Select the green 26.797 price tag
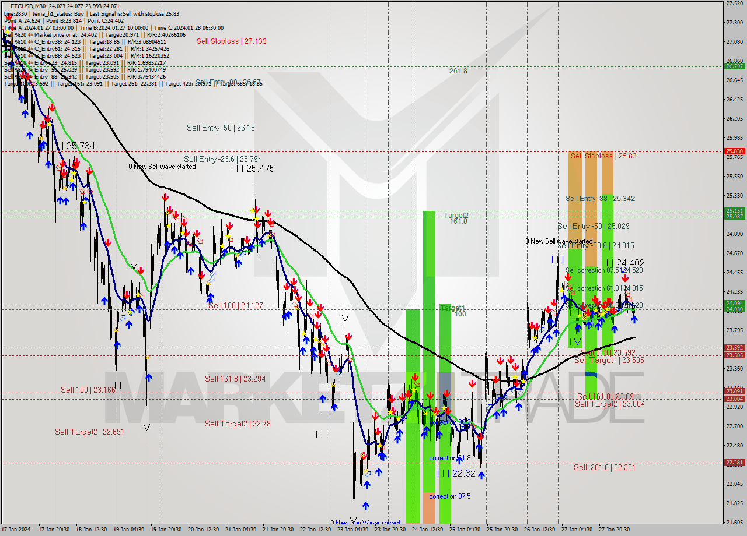Viewport: 747px width, 536px height. pos(735,66)
